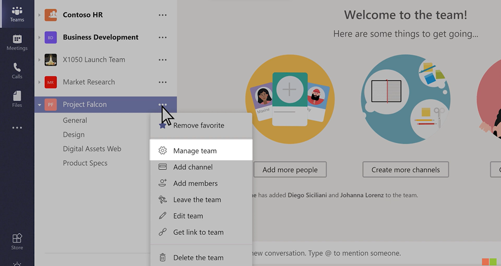Choose Get link to team

tap(201, 232)
